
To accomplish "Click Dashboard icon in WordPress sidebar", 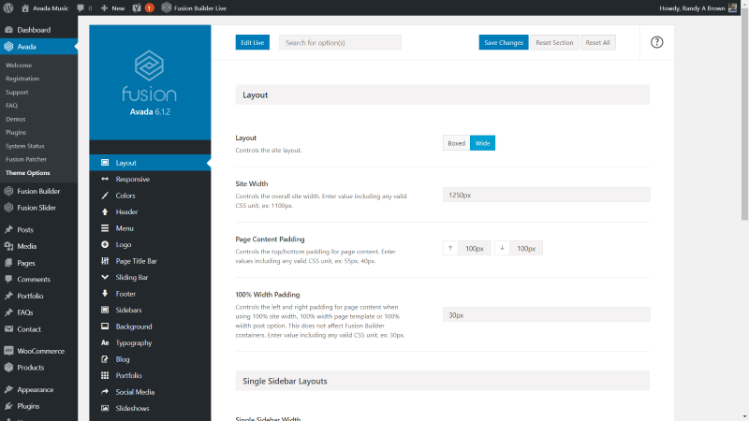I will (8, 30).
